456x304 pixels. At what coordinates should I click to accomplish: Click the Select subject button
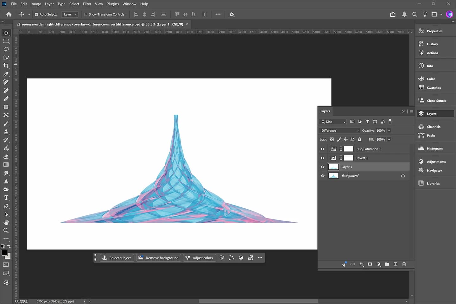pyautogui.click(x=117, y=258)
